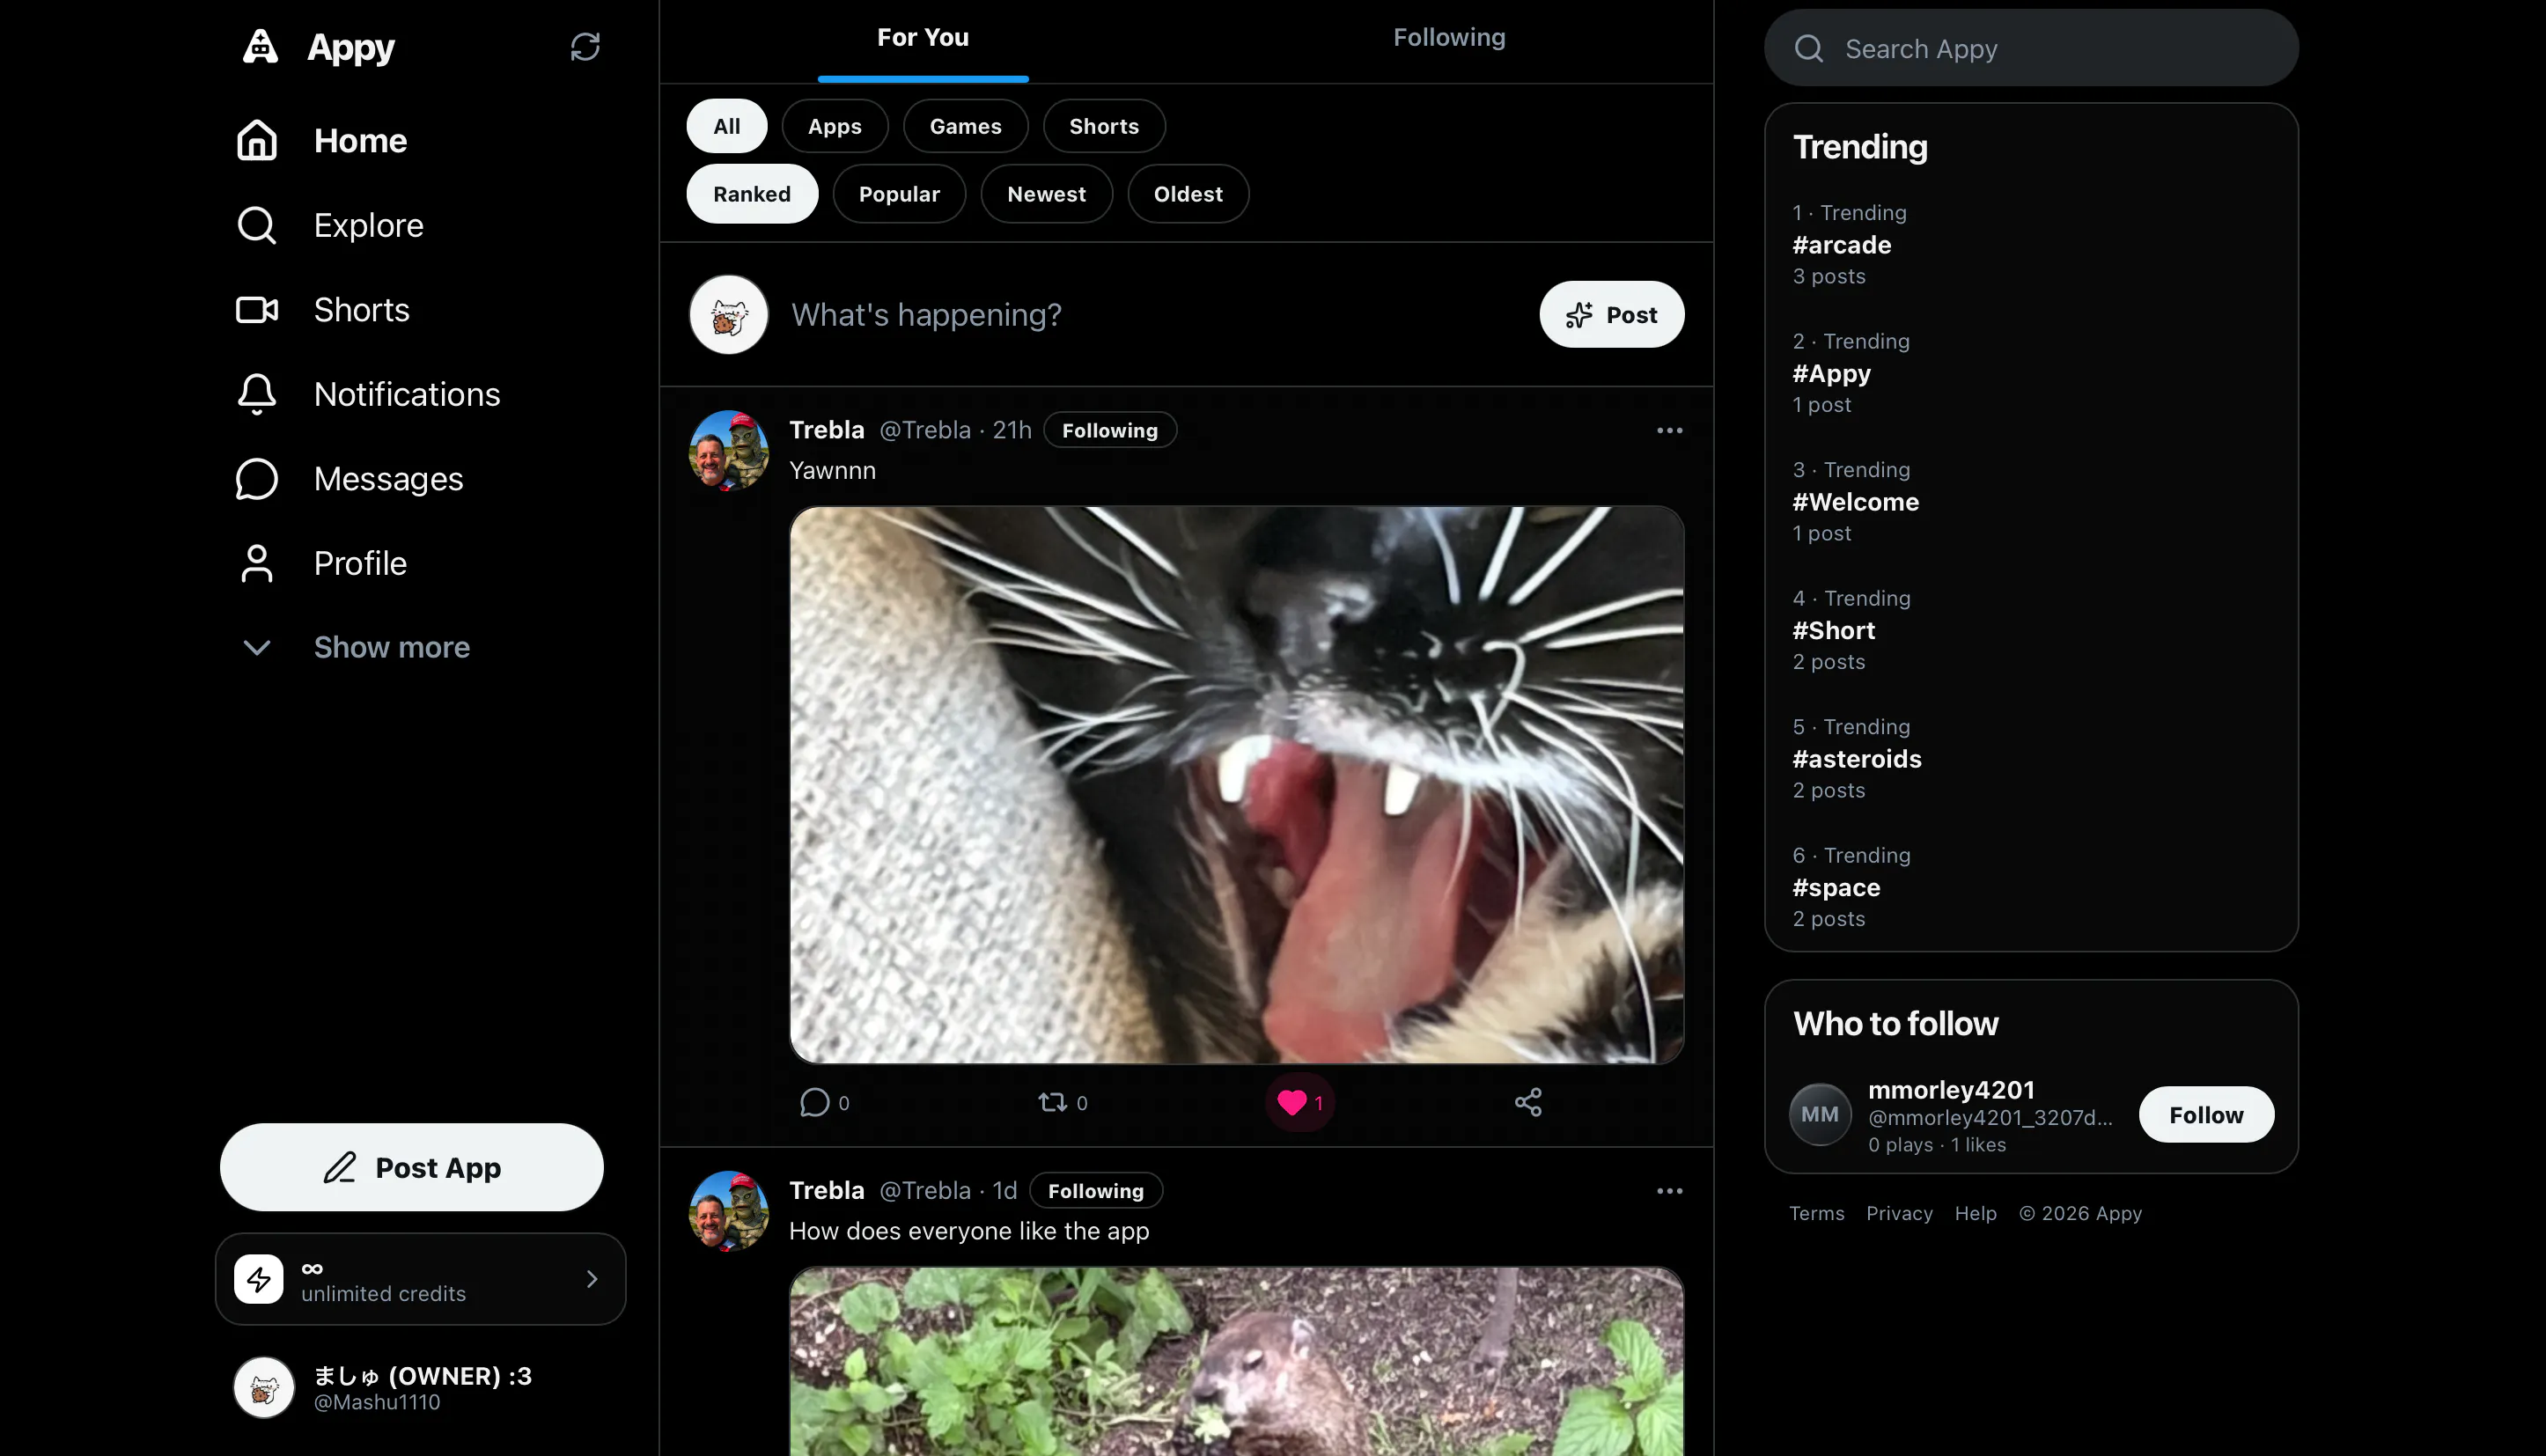
Task: Open Trebla's avatar on Yawnnn post
Action: (x=729, y=450)
